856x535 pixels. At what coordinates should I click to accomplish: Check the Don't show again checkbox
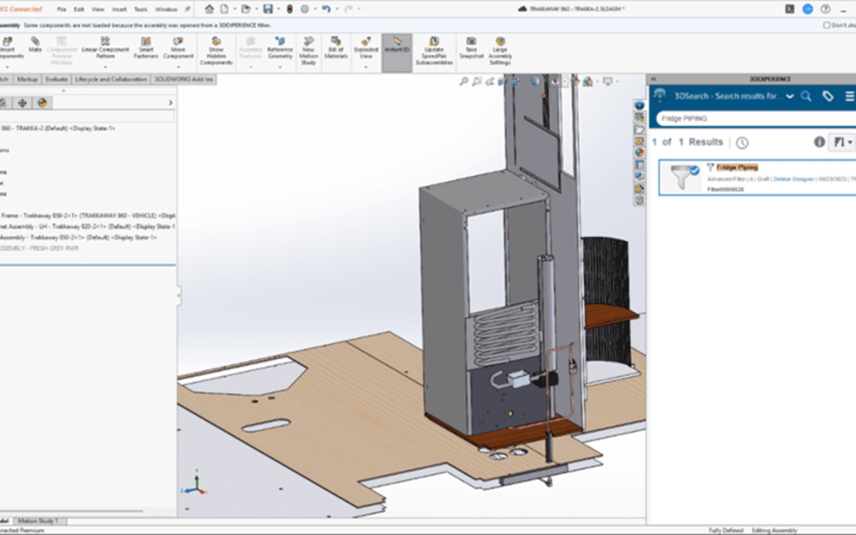[x=827, y=25]
